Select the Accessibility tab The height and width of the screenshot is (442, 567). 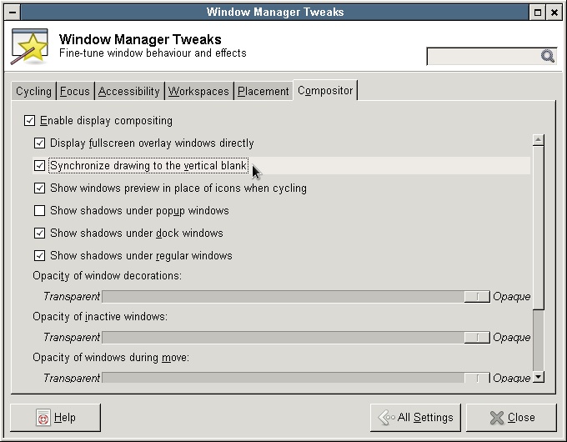(x=128, y=92)
